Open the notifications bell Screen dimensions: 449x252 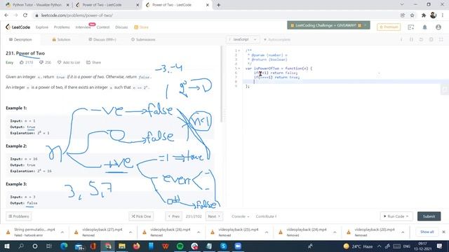pyautogui.click(x=424, y=27)
